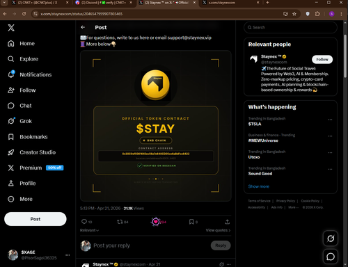Open the floating chat messages button
The height and width of the screenshot is (267, 348).
[x=331, y=257]
